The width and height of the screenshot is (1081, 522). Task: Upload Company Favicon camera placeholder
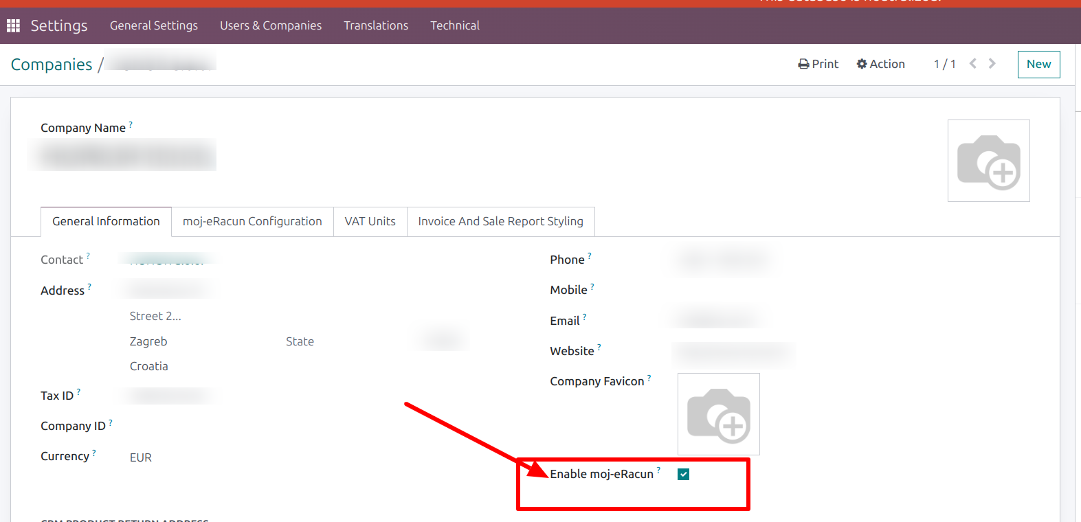(x=718, y=414)
